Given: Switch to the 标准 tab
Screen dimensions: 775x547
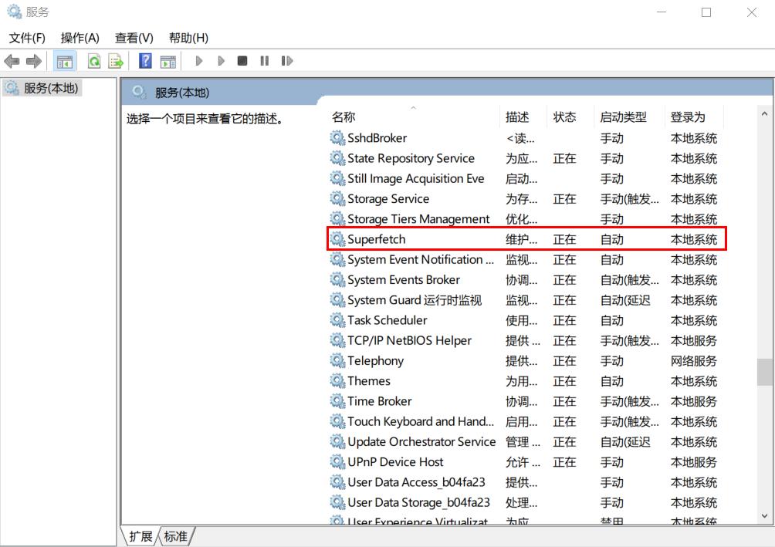Looking at the screenshot, I should tap(176, 535).
